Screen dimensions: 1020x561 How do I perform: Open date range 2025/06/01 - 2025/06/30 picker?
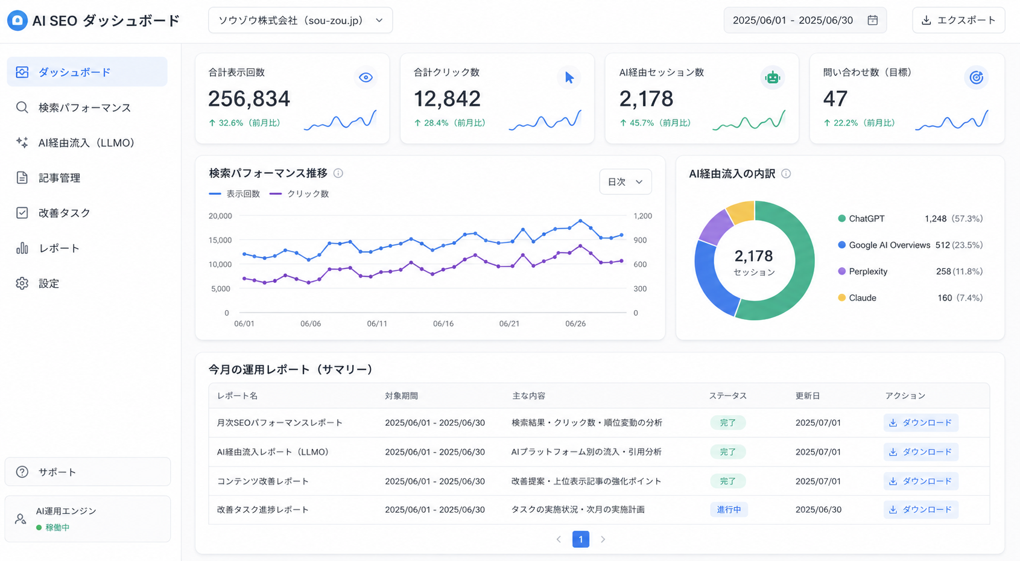click(x=805, y=21)
